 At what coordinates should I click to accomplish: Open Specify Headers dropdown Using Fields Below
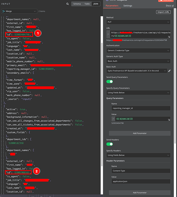point(138,155)
